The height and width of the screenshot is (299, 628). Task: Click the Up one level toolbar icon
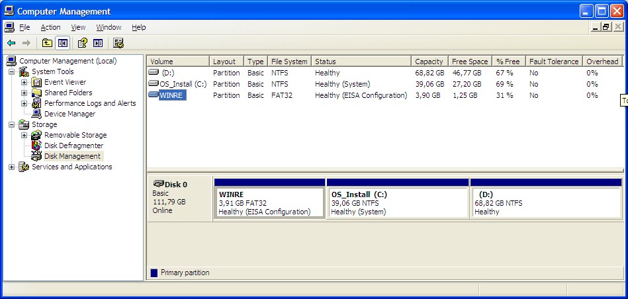47,43
